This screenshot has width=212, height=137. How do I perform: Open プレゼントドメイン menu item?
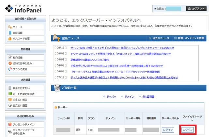pos(25,124)
